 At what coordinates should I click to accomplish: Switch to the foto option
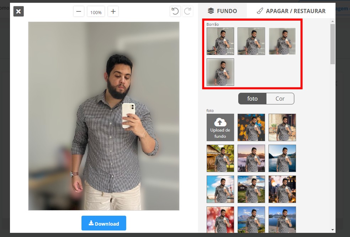click(252, 98)
